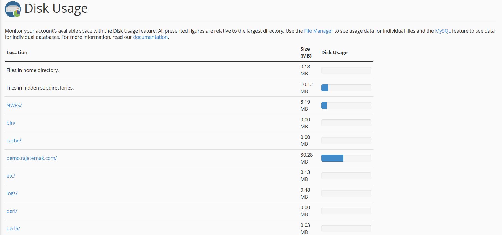Click the hidden subdirectories usage bar
Screen dimensions: 502x235
(346, 88)
